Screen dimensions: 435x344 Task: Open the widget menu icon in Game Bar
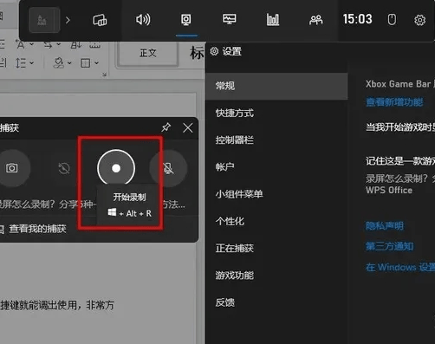pos(100,20)
